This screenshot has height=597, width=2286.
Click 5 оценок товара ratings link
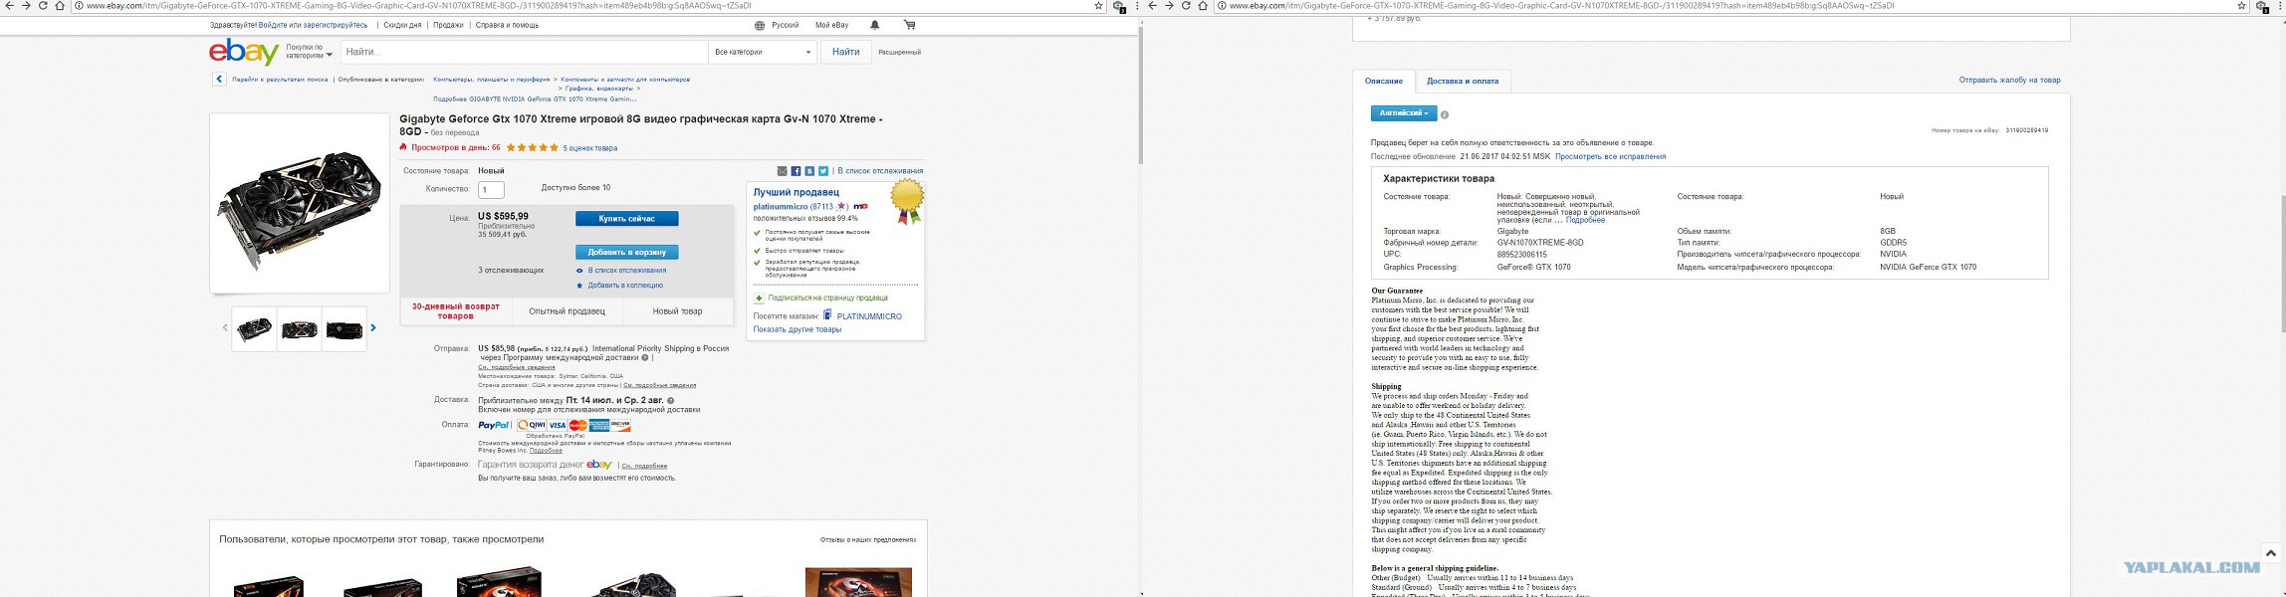[590, 148]
